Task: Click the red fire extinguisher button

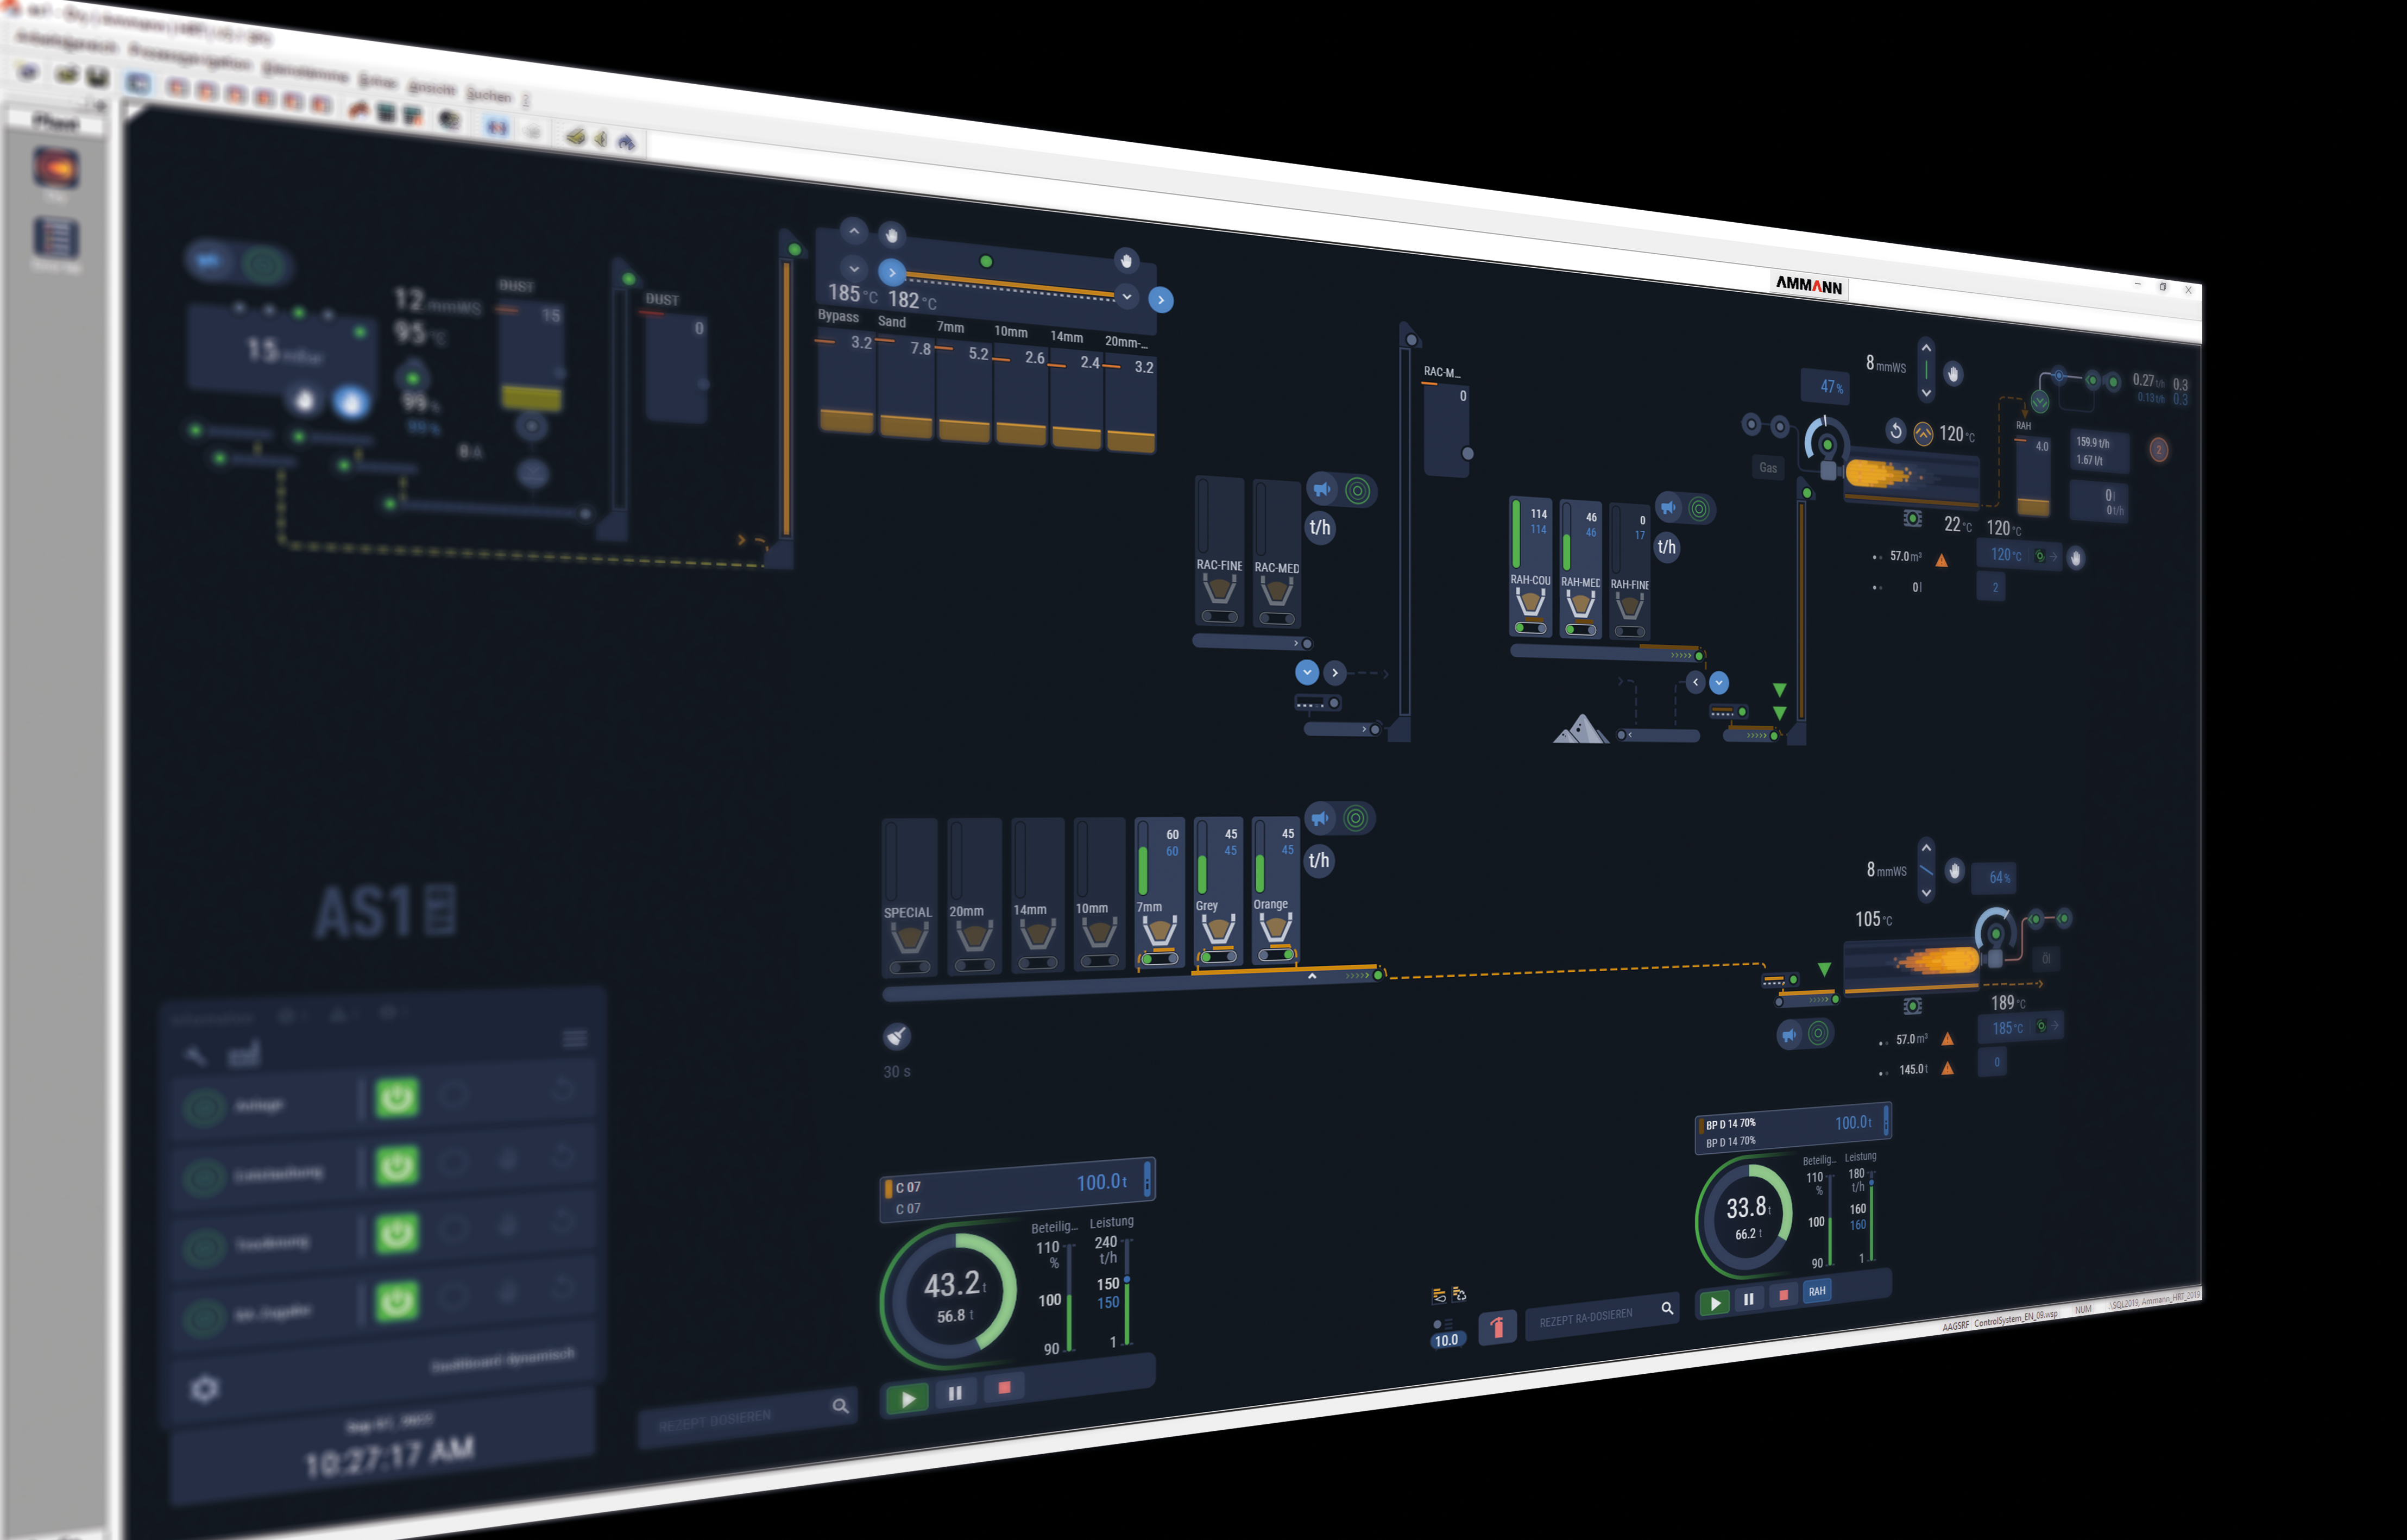Action: coord(1497,1327)
